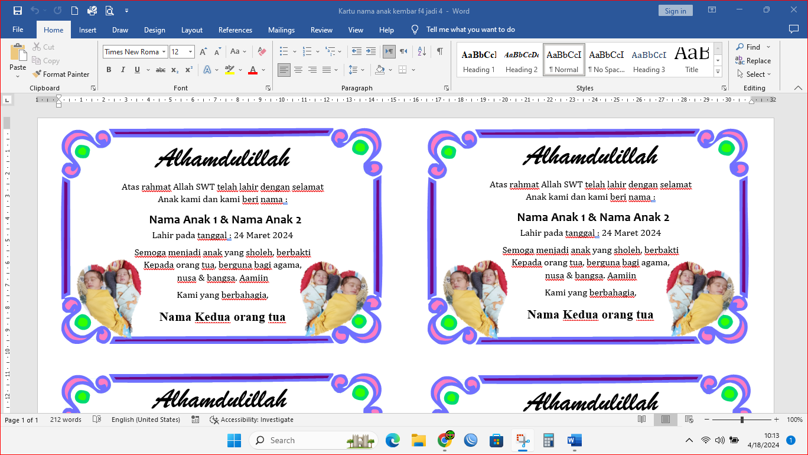Apply superscript formatting
Image resolution: width=808 pixels, height=455 pixels.
coord(189,70)
